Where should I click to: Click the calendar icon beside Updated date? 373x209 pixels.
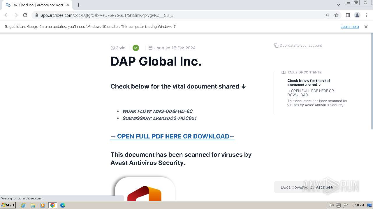click(x=150, y=48)
